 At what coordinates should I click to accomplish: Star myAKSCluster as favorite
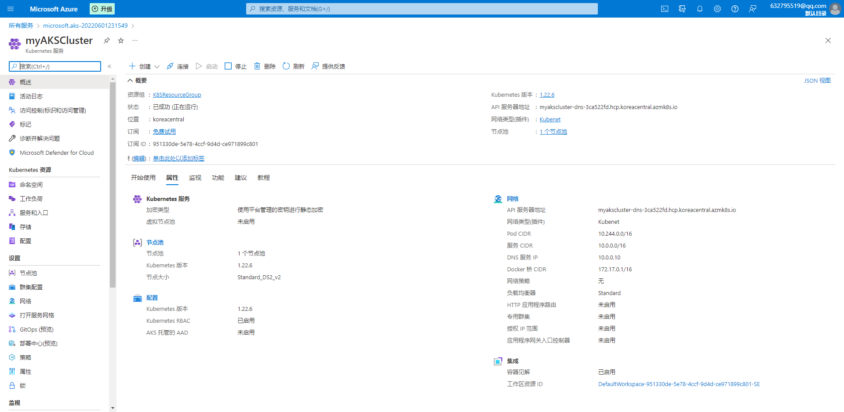click(120, 40)
